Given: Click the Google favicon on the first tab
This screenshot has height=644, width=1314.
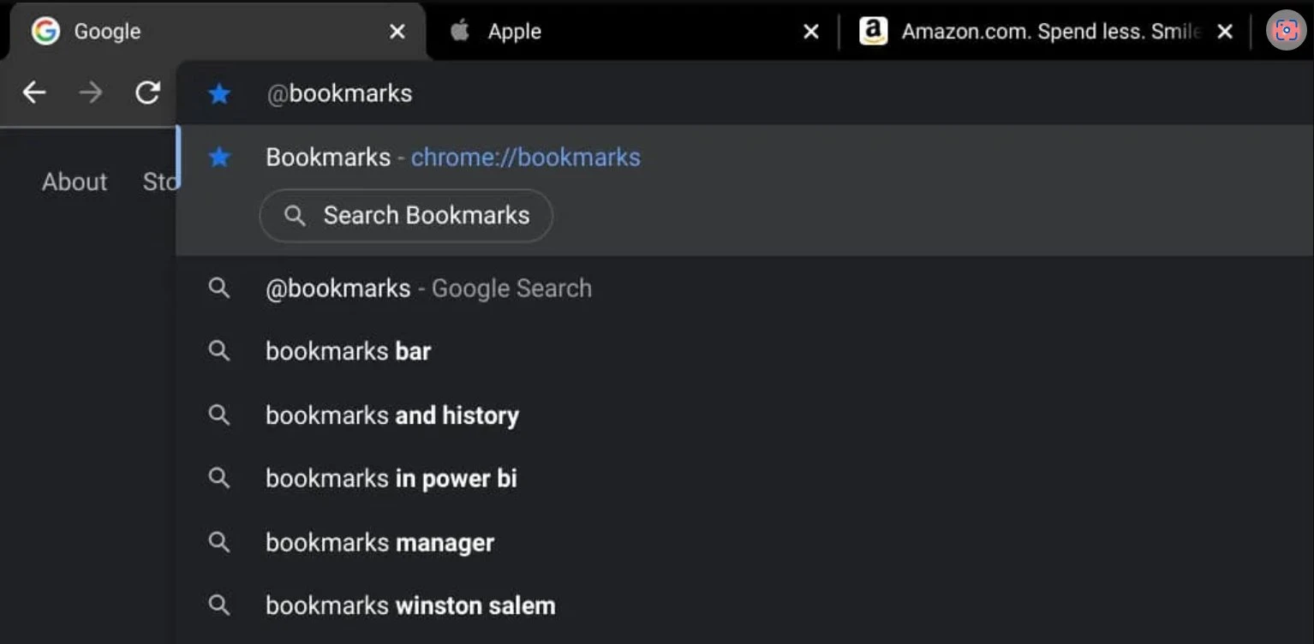Looking at the screenshot, I should pyautogui.click(x=45, y=32).
